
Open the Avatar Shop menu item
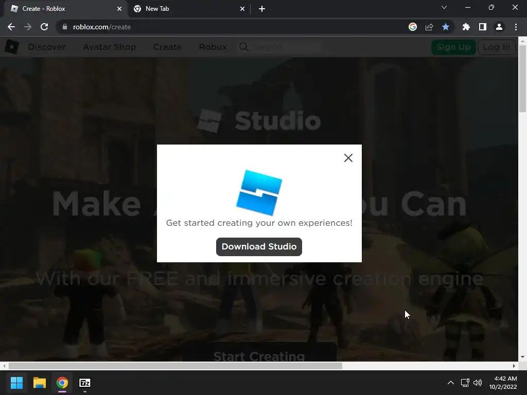click(110, 47)
